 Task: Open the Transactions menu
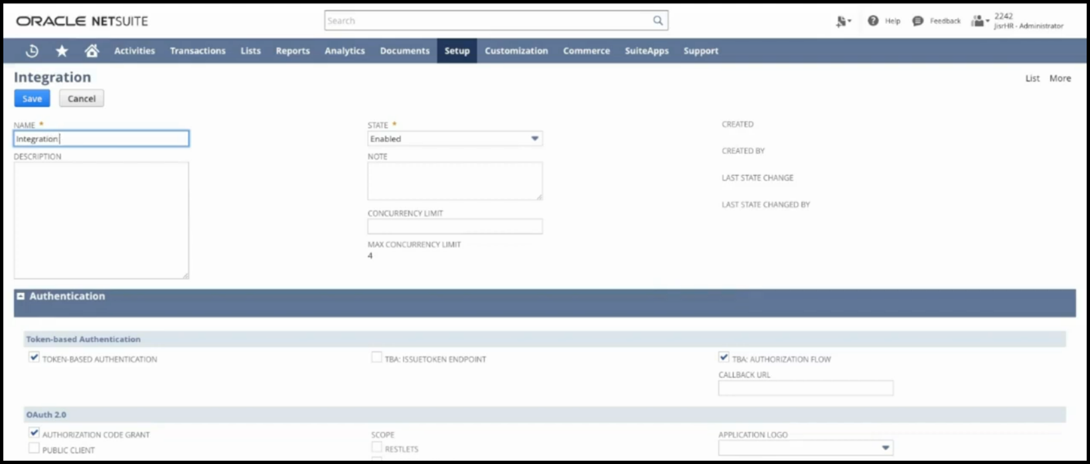197,51
